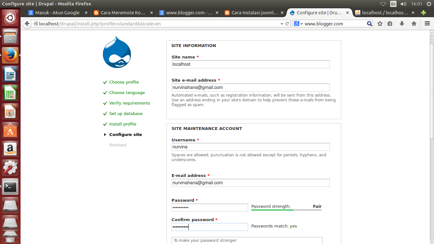Open System Settings from the launcher
434x244 pixels.
tap(10, 168)
